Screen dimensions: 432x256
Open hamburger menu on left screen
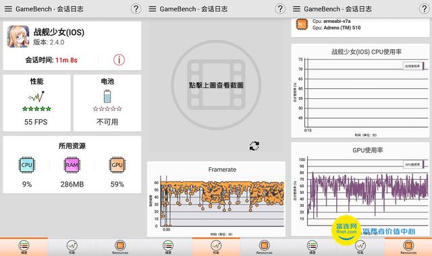click(8, 9)
